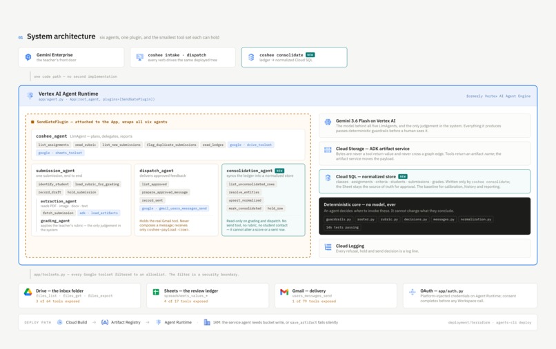This screenshot has width=556, height=349.
Task: Click the 'normalization.py' chip
Action: click(475, 220)
